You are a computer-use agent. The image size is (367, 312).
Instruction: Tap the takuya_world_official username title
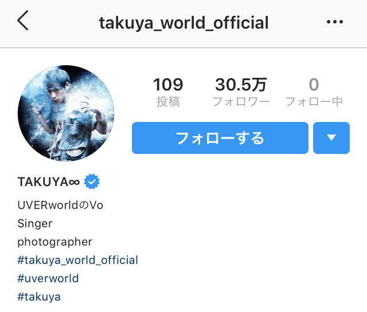[x=183, y=23]
